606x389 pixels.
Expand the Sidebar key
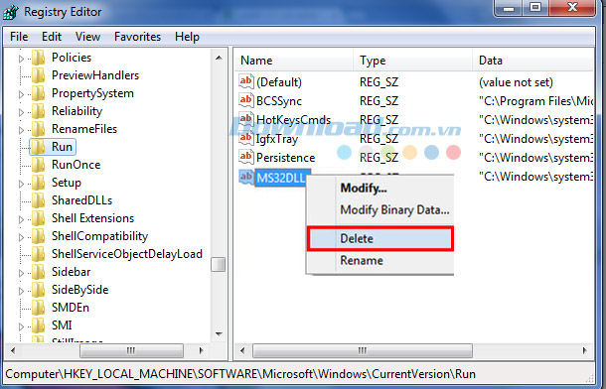[x=21, y=273]
